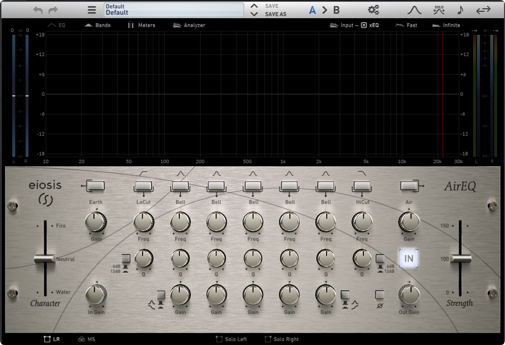Click the HiCut Q knob
The width and height of the screenshot is (505, 345).
[362, 258]
